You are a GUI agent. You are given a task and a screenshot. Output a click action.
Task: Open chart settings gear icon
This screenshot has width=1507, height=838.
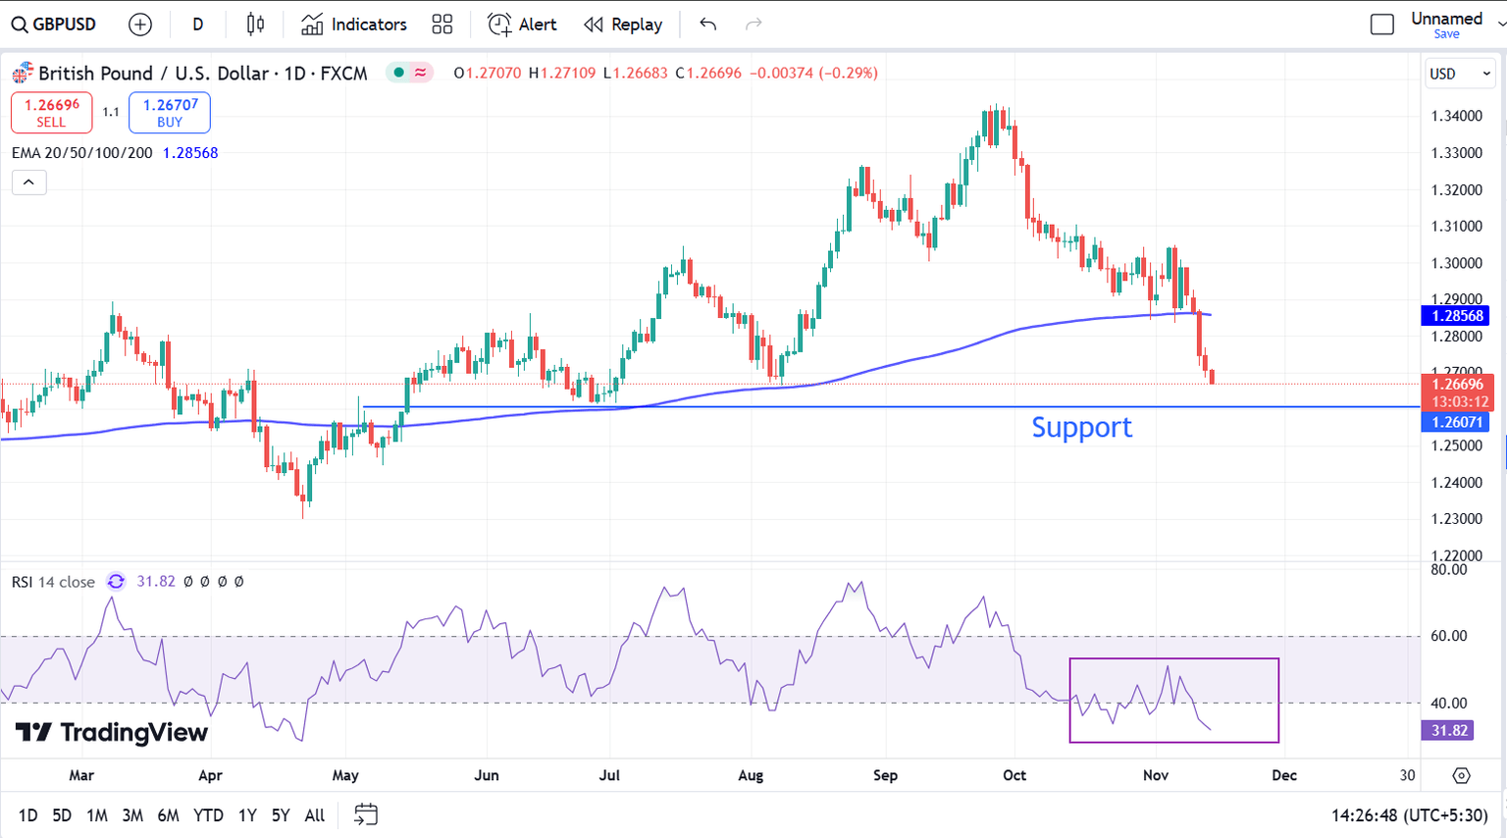coord(1461,775)
